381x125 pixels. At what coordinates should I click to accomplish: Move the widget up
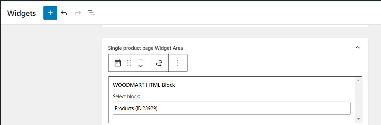coord(140,60)
